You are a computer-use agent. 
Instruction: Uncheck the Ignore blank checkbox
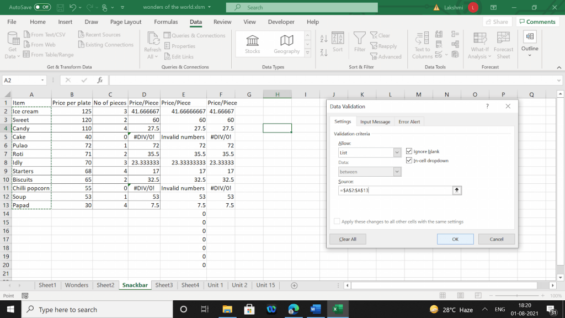(409, 151)
